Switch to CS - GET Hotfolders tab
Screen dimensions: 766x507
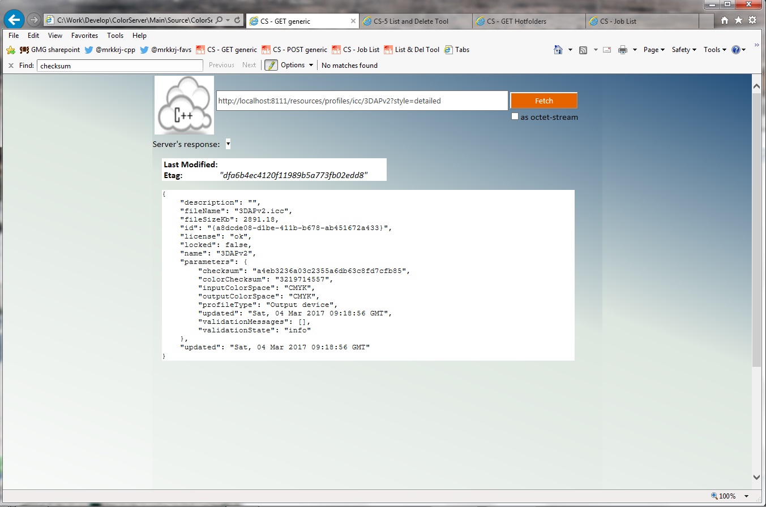[x=529, y=21]
